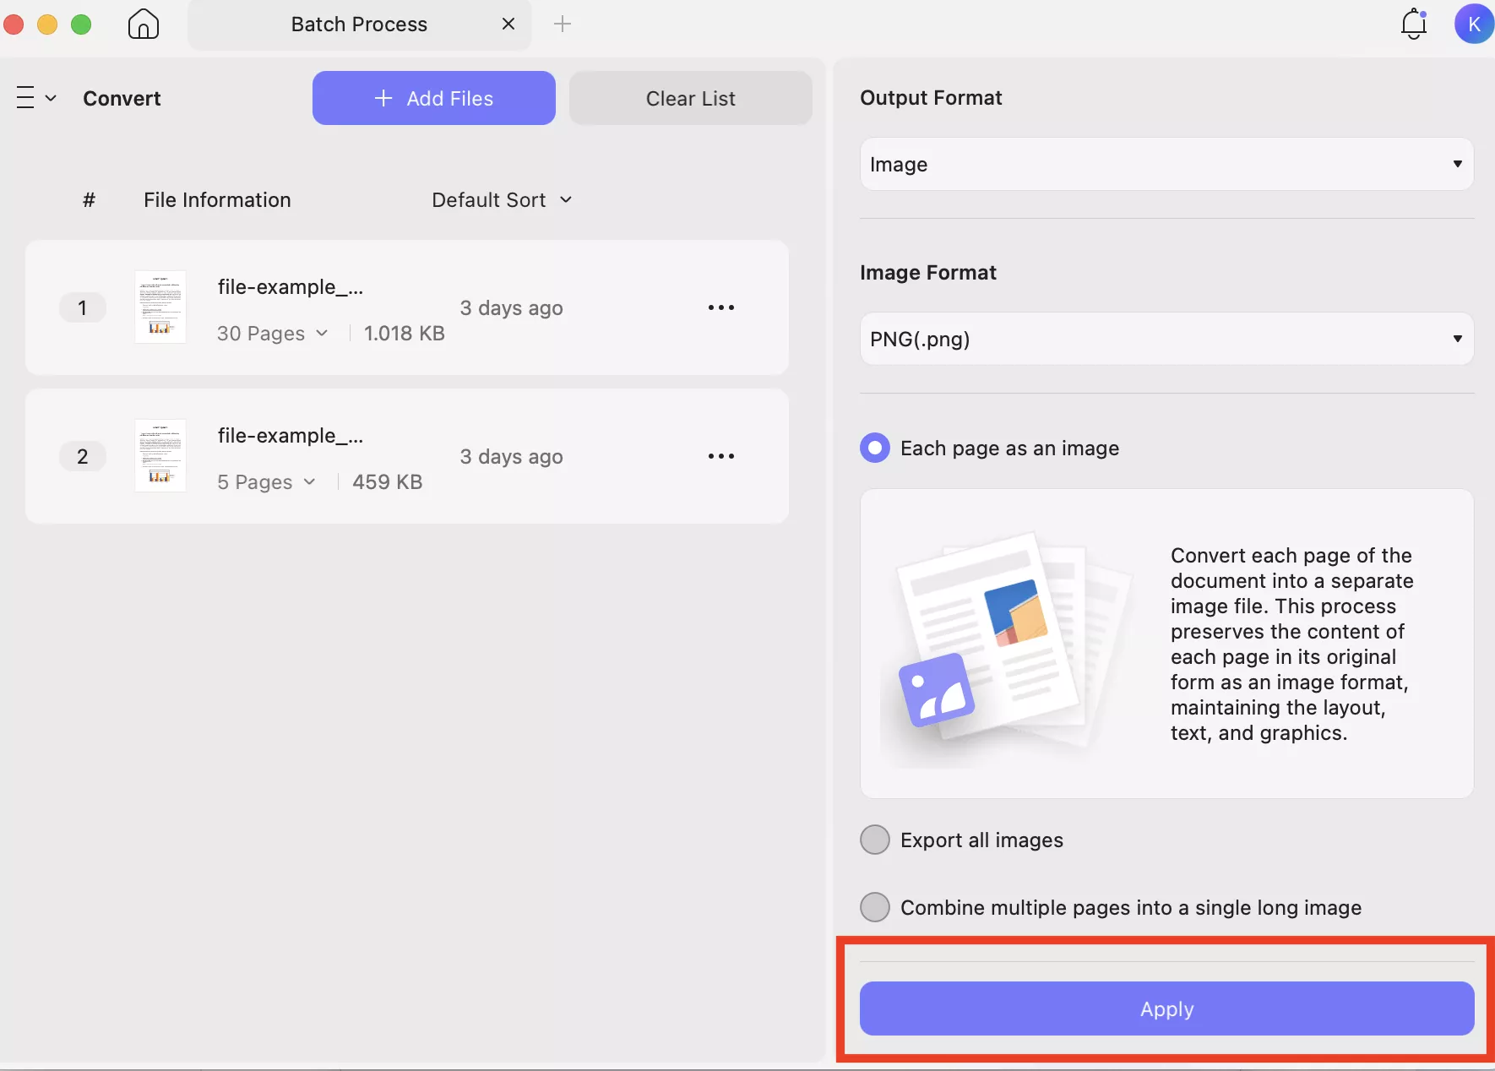The width and height of the screenshot is (1495, 1071).
Task: Open the user profile avatar
Action: [1474, 24]
